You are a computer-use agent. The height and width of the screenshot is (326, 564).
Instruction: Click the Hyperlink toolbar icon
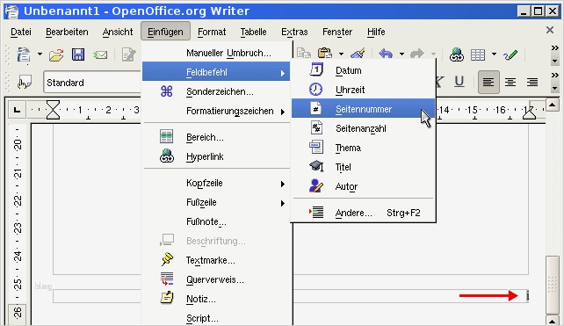point(457,55)
